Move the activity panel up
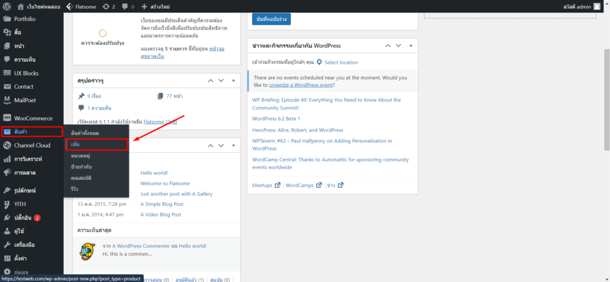This screenshot has height=282, width=610. pos(210,145)
